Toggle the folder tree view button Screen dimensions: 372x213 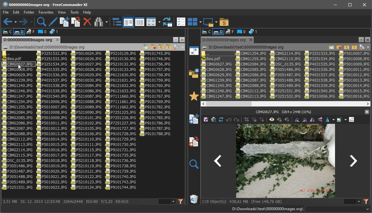click(117, 22)
